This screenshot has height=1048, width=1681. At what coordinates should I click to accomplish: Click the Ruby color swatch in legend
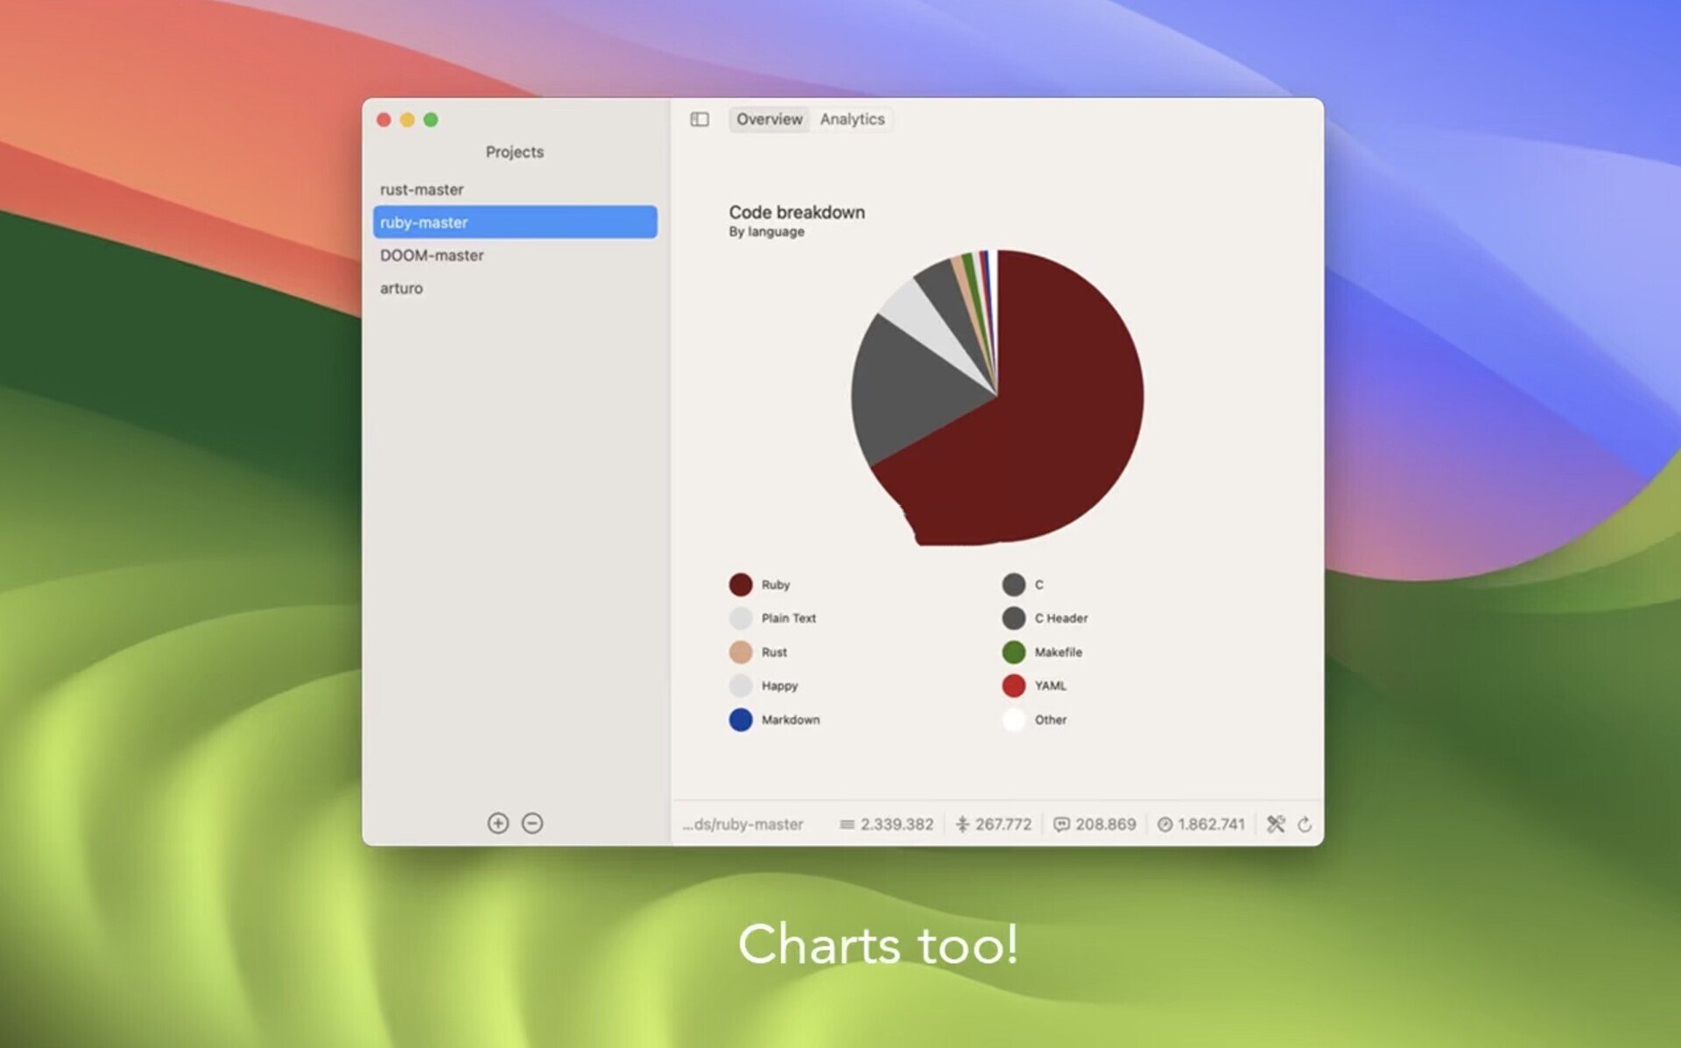(x=741, y=584)
